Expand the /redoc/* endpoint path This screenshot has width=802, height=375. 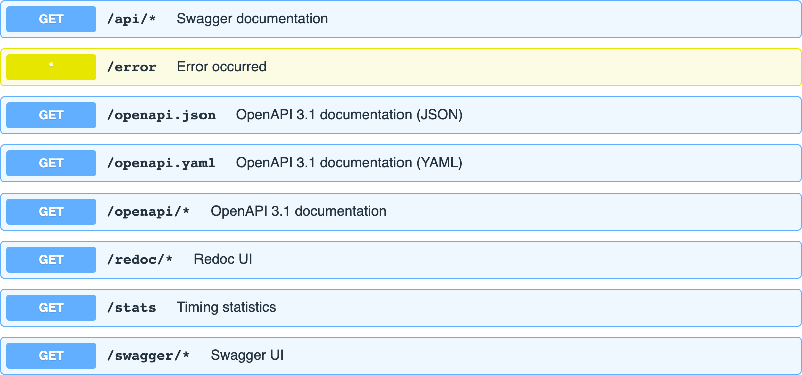tap(140, 260)
